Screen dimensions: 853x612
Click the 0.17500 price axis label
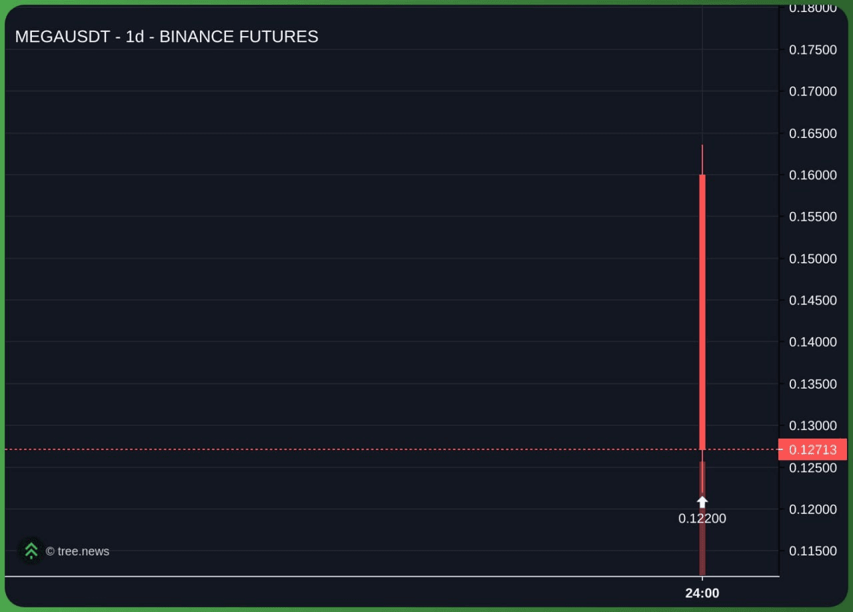[x=812, y=50]
